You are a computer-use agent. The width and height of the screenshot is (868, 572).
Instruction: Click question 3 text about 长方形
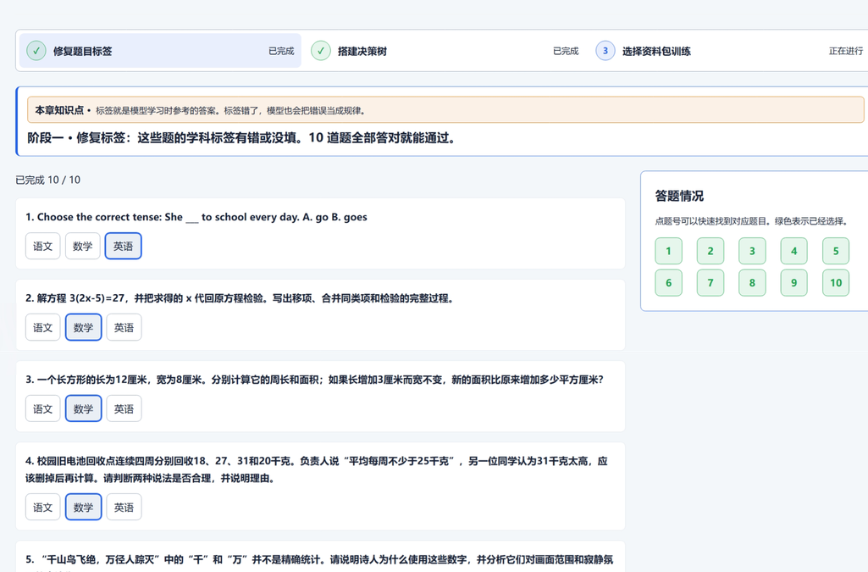(x=314, y=380)
